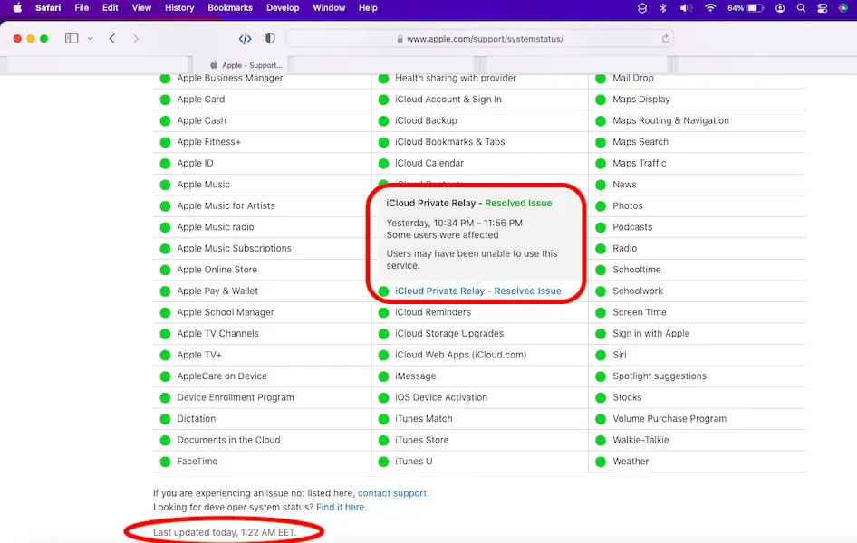The width and height of the screenshot is (857, 543).
Task: Open the Apple menu logo
Action: [x=16, y=7]
